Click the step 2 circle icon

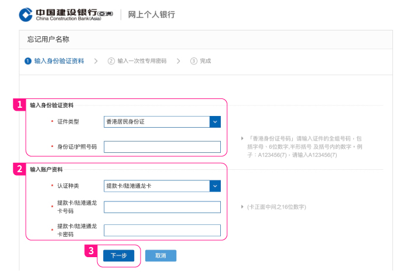111,61
